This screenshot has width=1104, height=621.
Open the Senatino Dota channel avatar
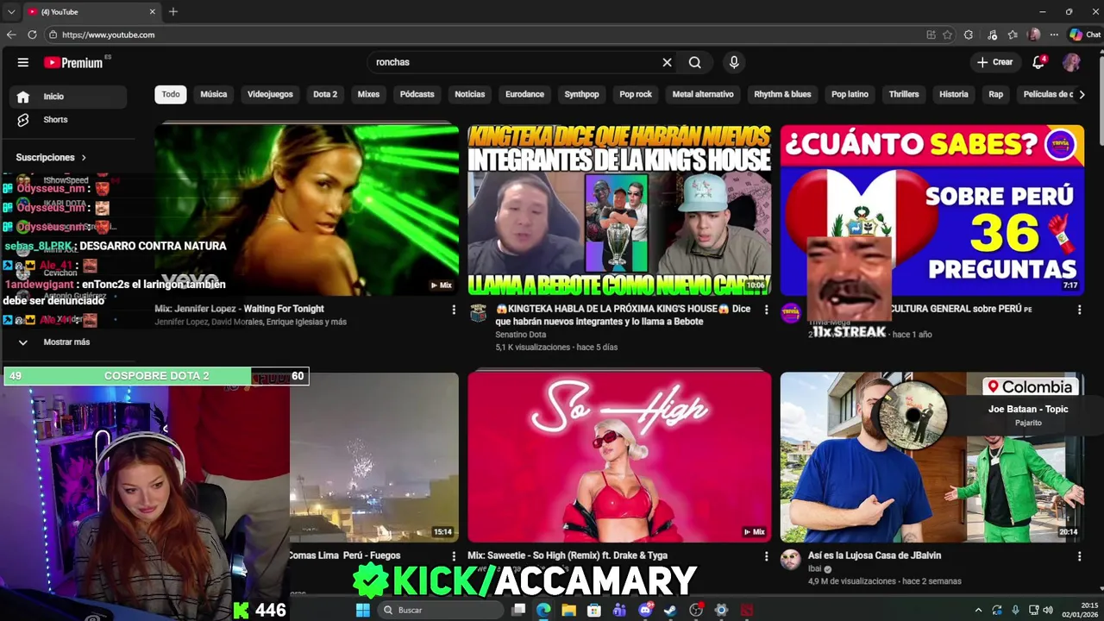click(478, 313)
